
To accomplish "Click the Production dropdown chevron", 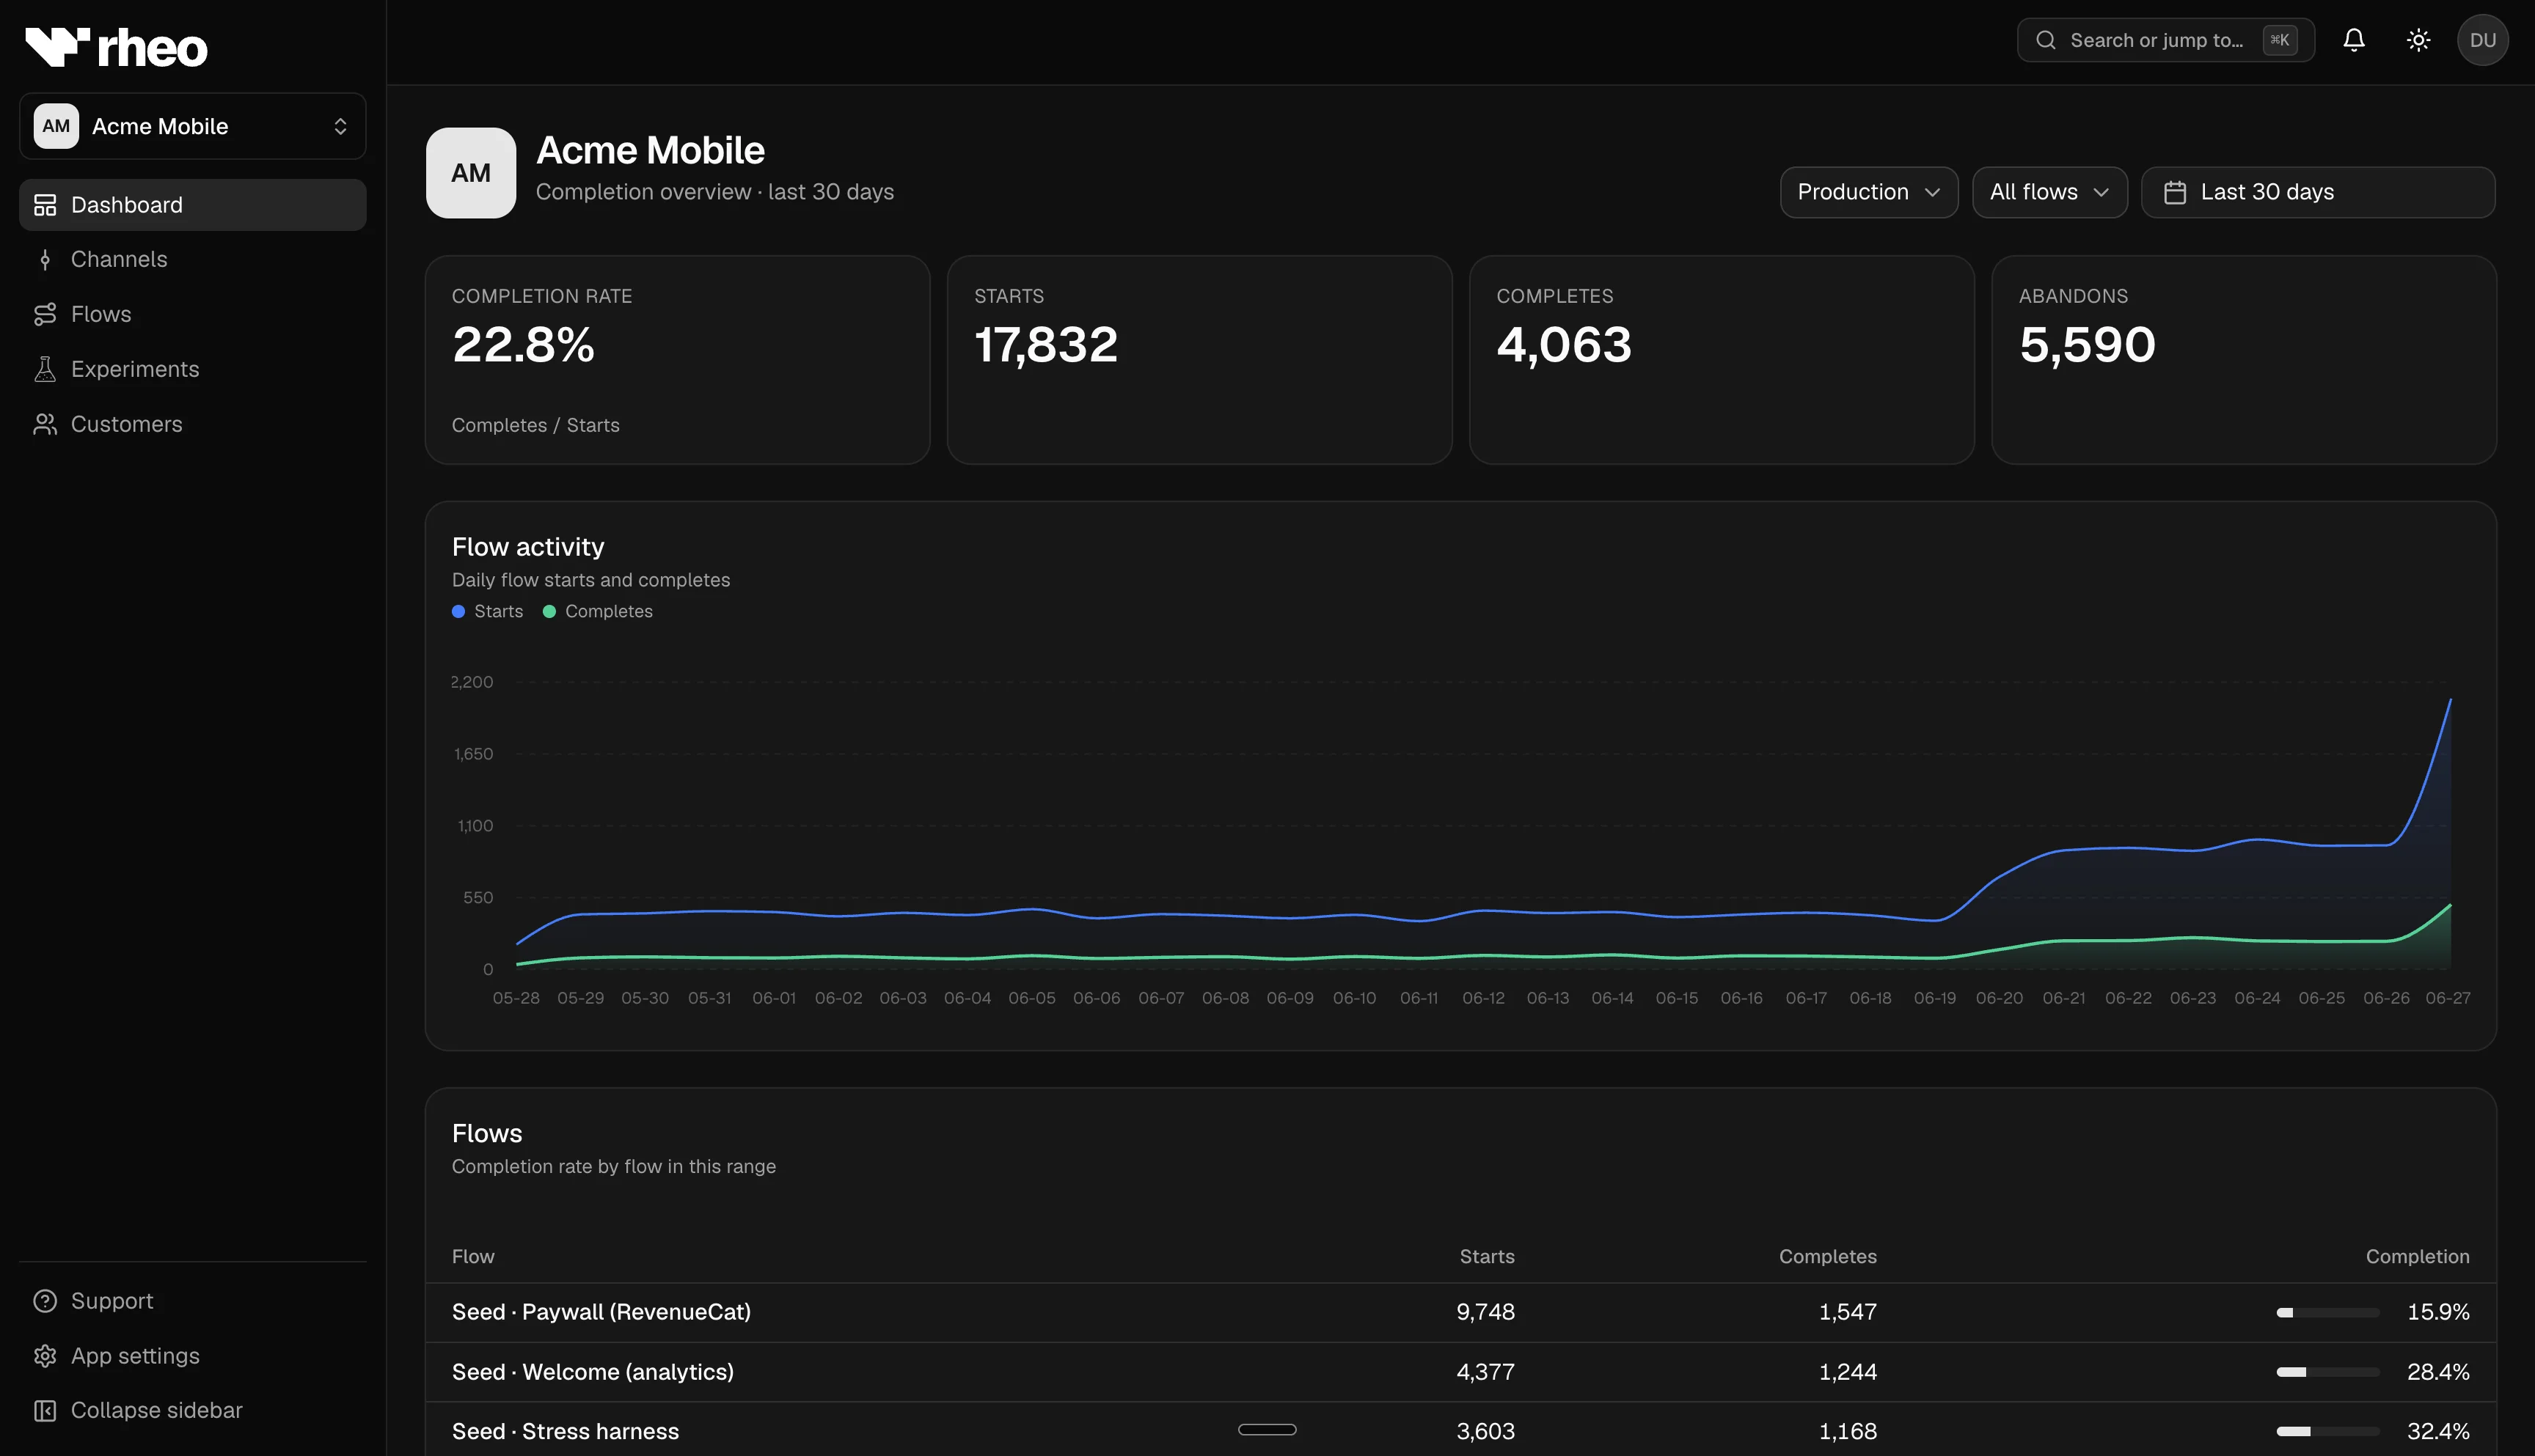I will pyautogui.click(x=1932, y=192).
